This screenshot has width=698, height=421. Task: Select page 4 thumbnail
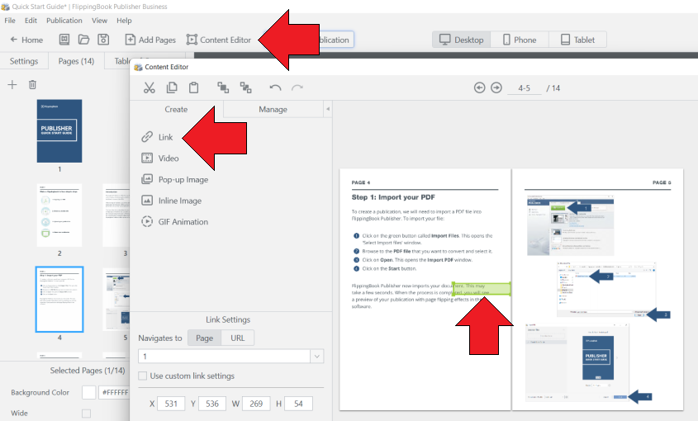click(59, 299)
